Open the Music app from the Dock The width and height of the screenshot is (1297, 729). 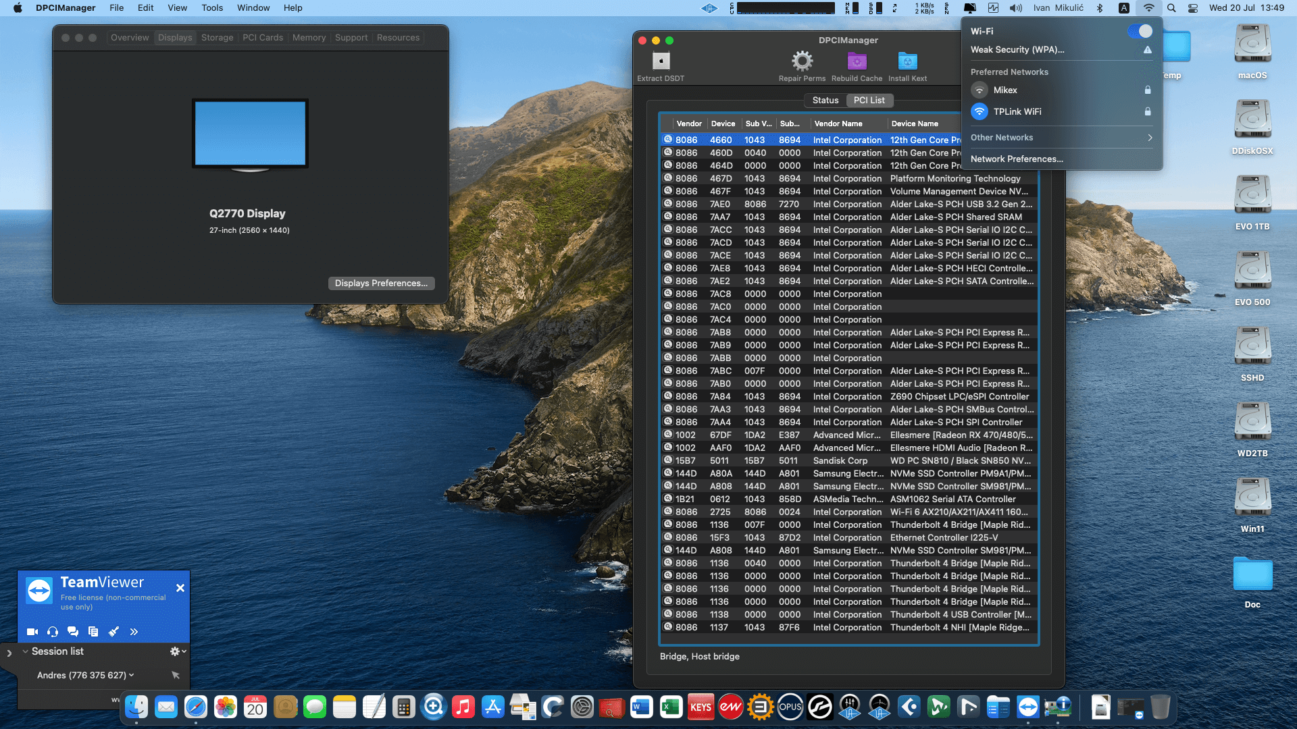click(463, 707)
